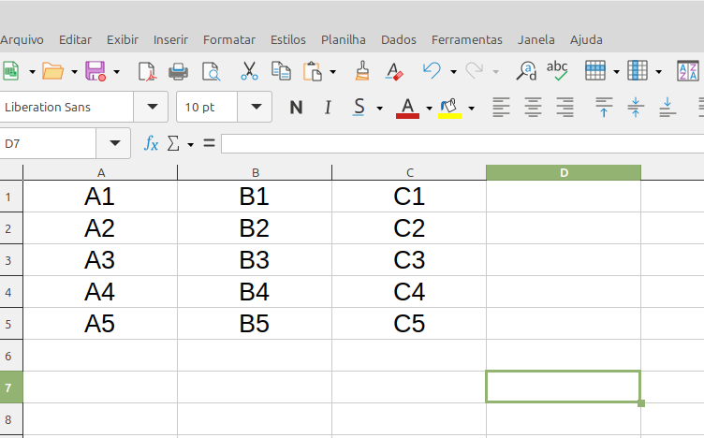Enable center horizontal alignment
The width and height of the screenshot is (704, 438).
click(533, 108)
